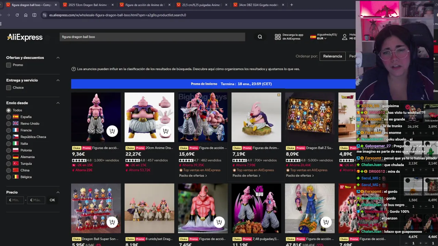This screenshot has height=246, width=438.
Task: Open the EUR currency dropdown
Action: 322,39
